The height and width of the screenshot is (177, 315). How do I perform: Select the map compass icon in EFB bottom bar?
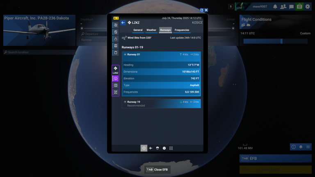pos(144,148)
